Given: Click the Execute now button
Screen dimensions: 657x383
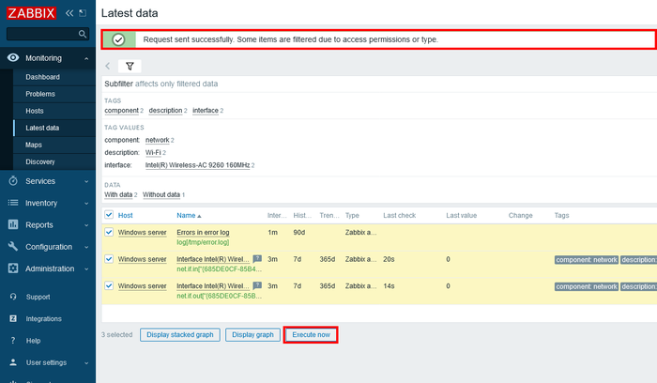Looking at the screenshot, I should [x=310, y=334].
